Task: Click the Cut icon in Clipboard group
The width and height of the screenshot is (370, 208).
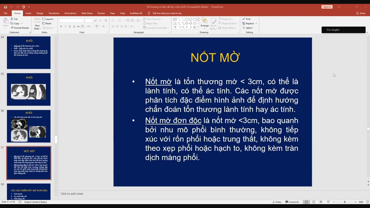Action: pos(12,19)
